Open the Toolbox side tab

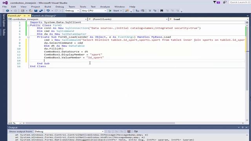4,32
